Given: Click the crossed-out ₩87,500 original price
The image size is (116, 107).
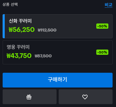Looking at the screenshot, I should [43, 56].
